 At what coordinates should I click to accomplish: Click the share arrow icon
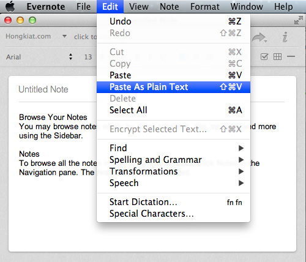coord(259,37)
